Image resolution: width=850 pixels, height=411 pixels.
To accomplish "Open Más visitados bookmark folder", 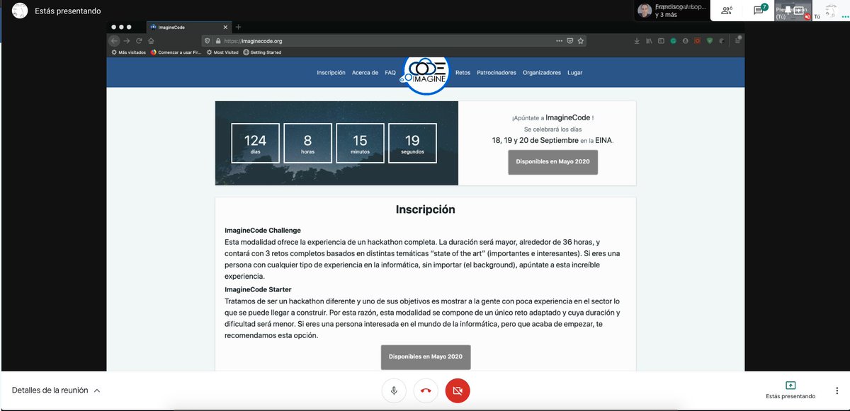I will click(x=128, y=52).
